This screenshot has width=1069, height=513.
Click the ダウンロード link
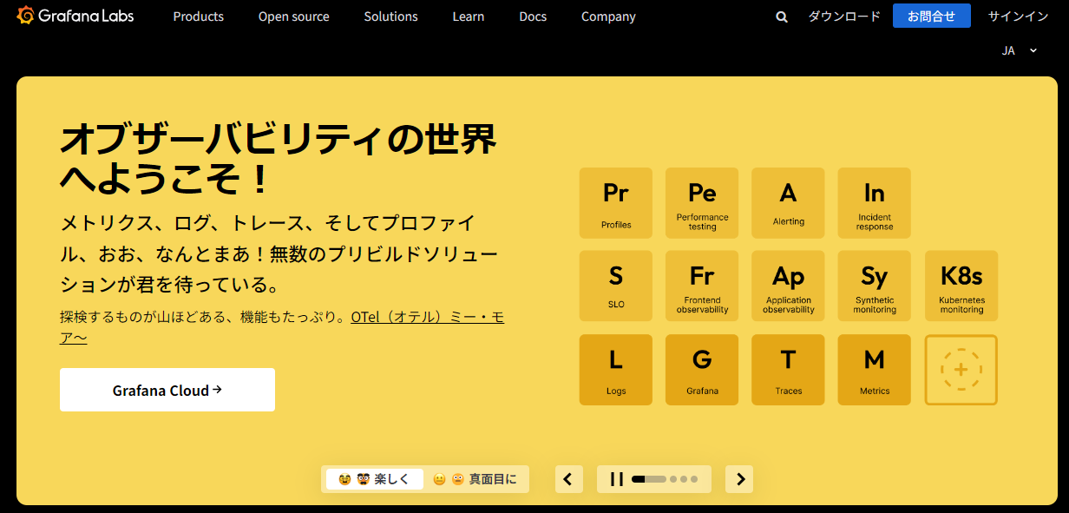click(844, 16)
